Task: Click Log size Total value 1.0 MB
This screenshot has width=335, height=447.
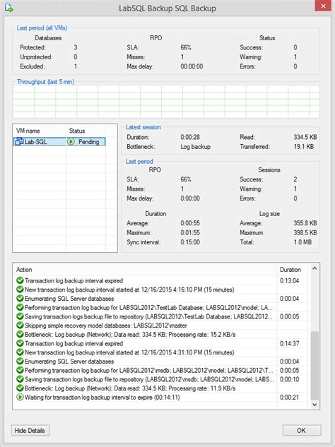Action: 302,242
